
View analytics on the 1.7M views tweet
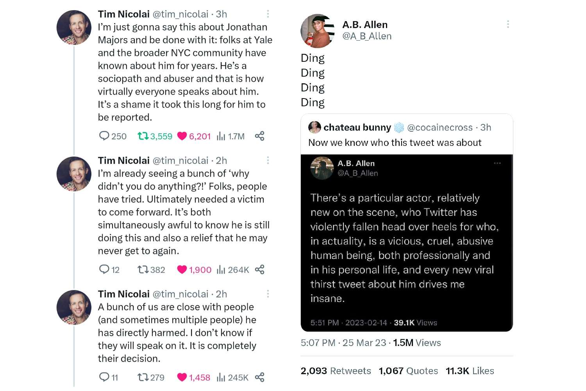click(x=222, y=136)
